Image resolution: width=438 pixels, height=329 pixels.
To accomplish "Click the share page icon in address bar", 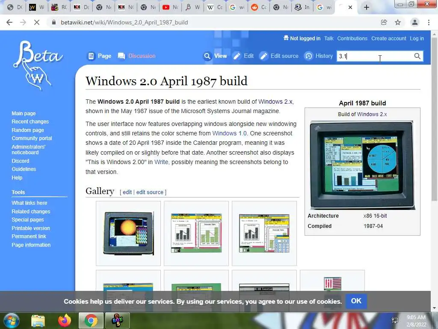I will click(x=384, y=22).
